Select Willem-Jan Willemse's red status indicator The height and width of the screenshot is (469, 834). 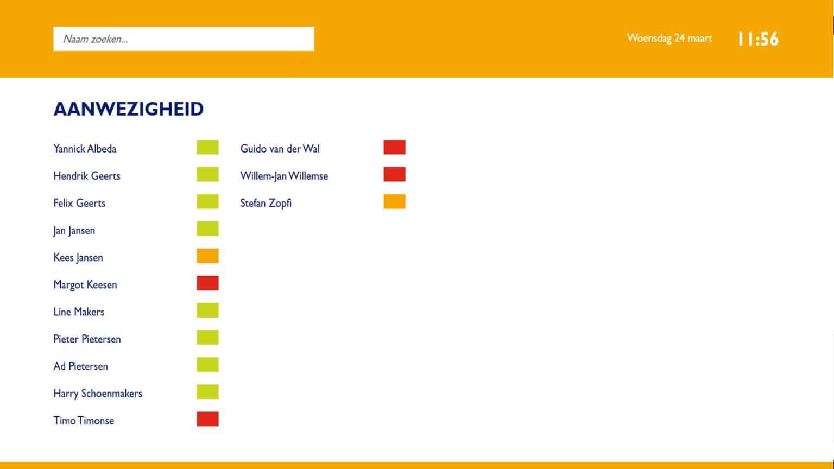point(394,175)
